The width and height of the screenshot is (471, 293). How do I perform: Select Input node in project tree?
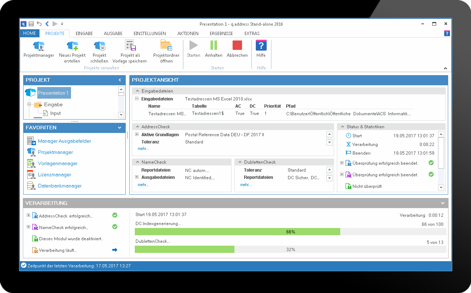point(55,113)
